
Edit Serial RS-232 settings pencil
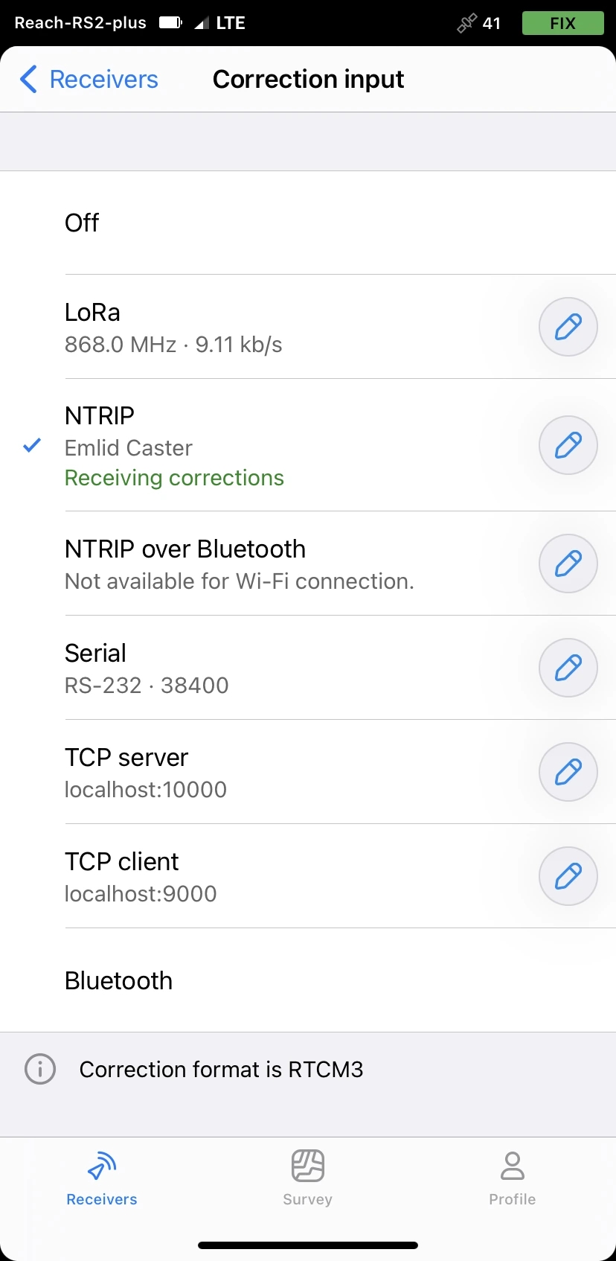[568, 668]
